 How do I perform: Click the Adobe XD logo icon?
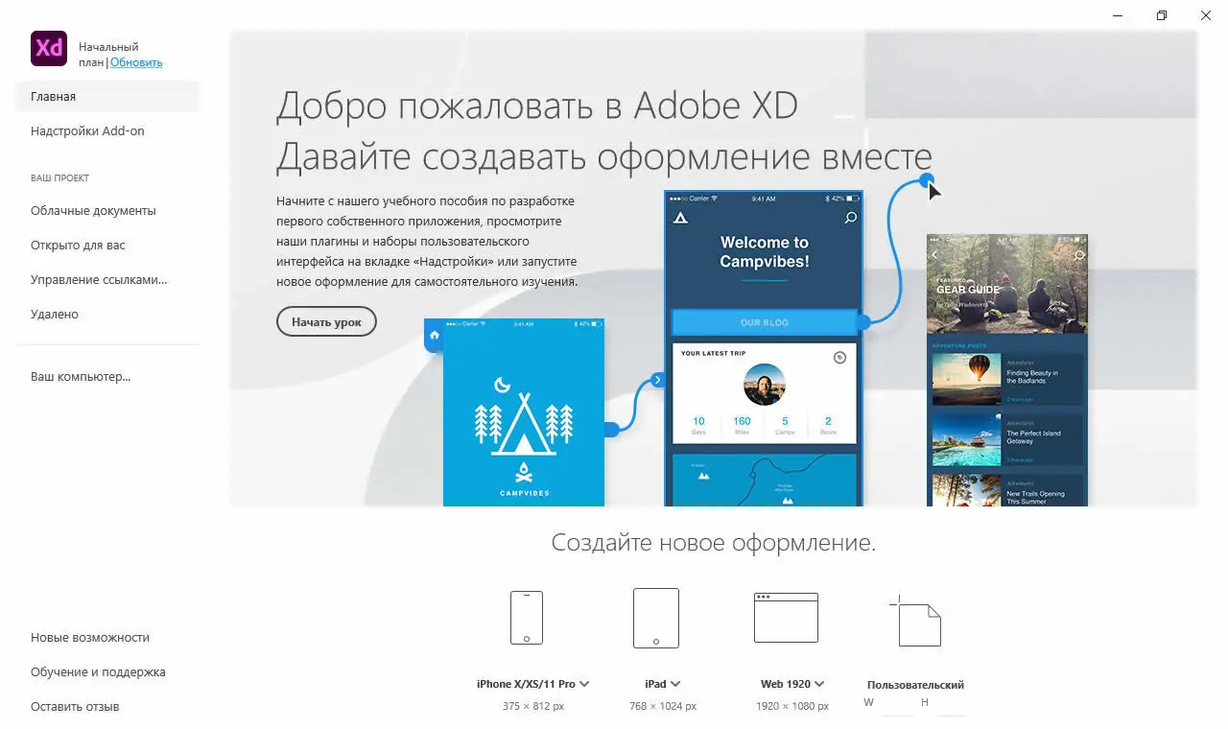(x=49, y=48)
